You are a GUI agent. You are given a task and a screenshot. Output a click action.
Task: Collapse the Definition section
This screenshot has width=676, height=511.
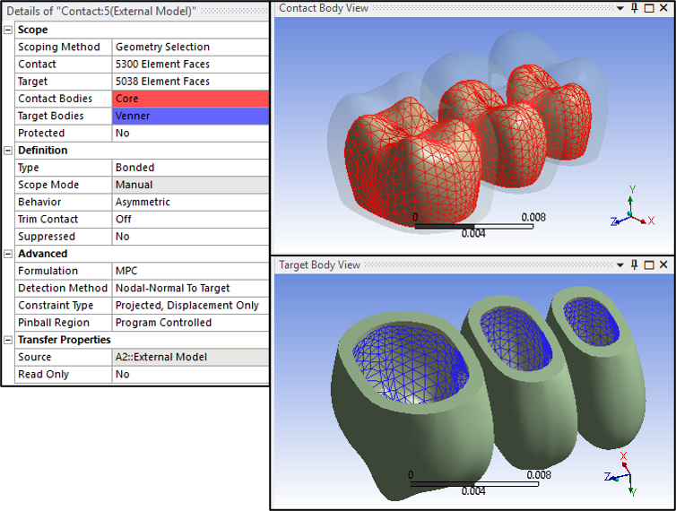[8, 151]
